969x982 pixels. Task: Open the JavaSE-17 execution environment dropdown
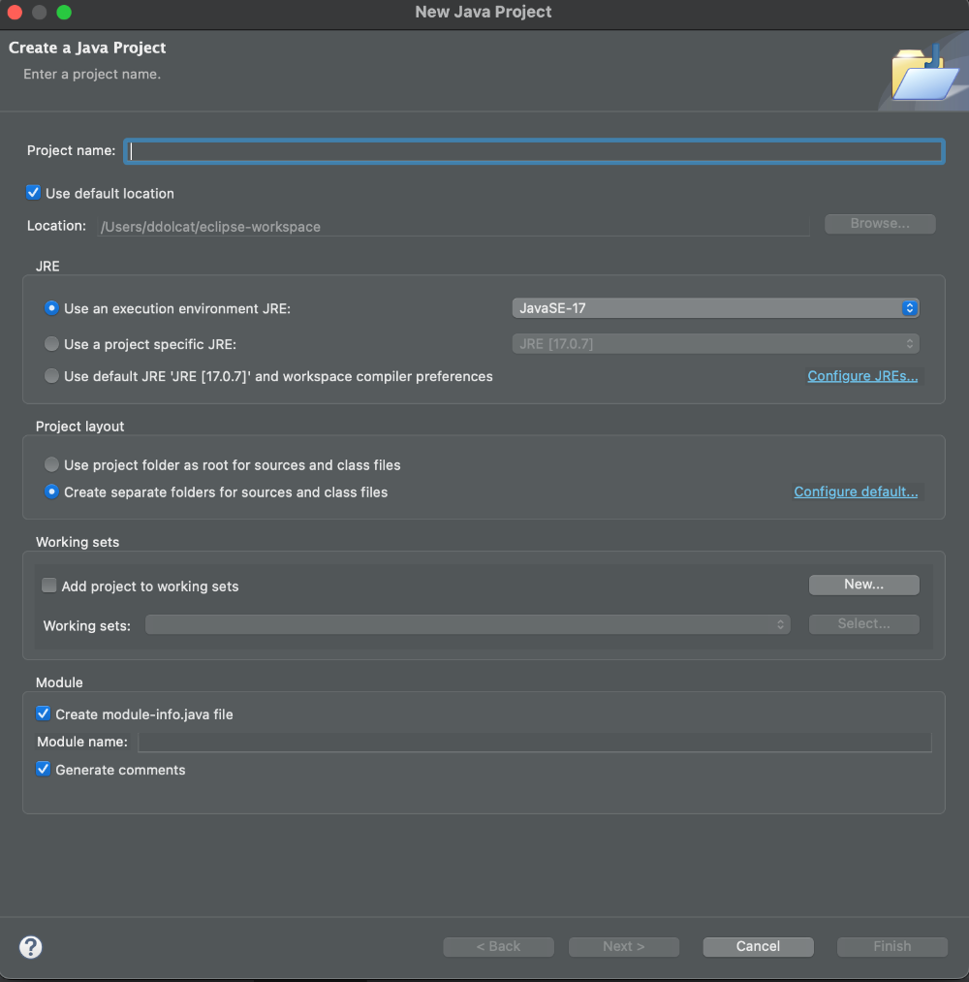click(715, 308)
